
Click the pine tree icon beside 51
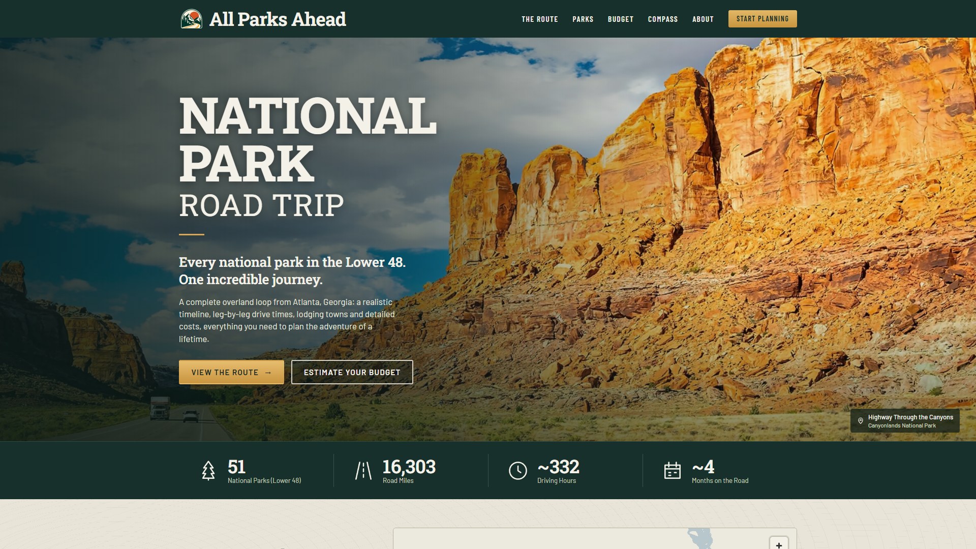[208, 471]
